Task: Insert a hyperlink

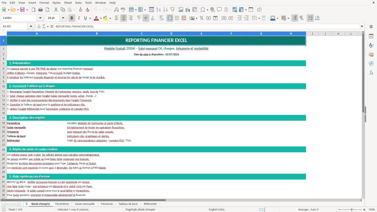Action: (x=212, y=10)
